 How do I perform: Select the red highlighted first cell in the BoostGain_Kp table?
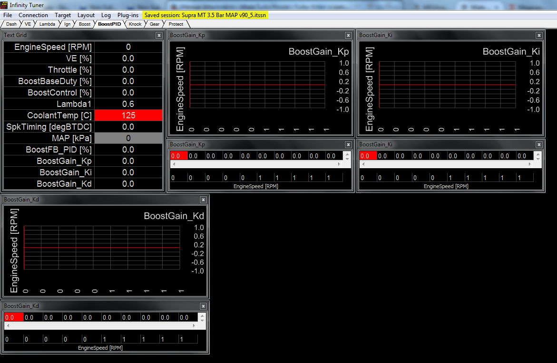coord(178,156)
